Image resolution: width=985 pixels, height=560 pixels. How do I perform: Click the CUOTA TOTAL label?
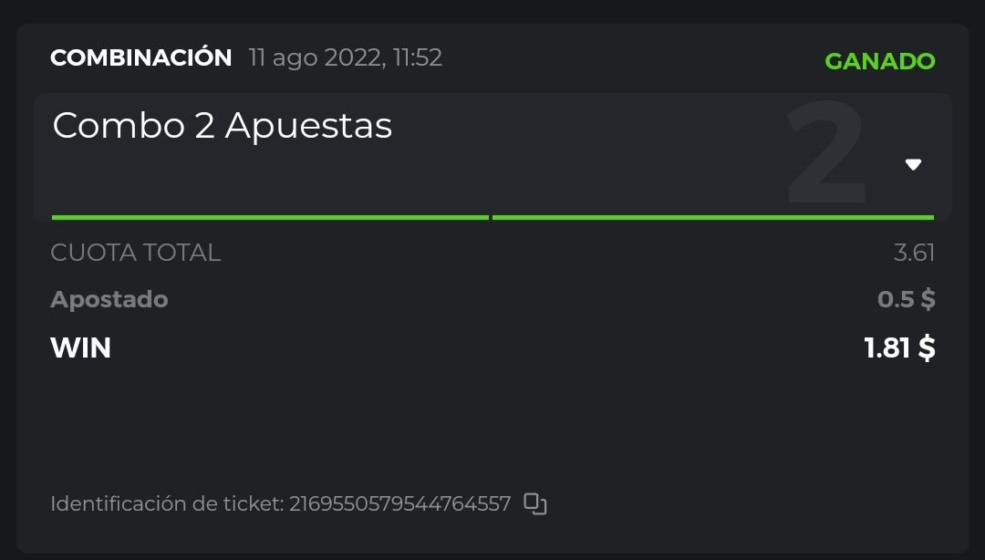[x=136, y=253]
